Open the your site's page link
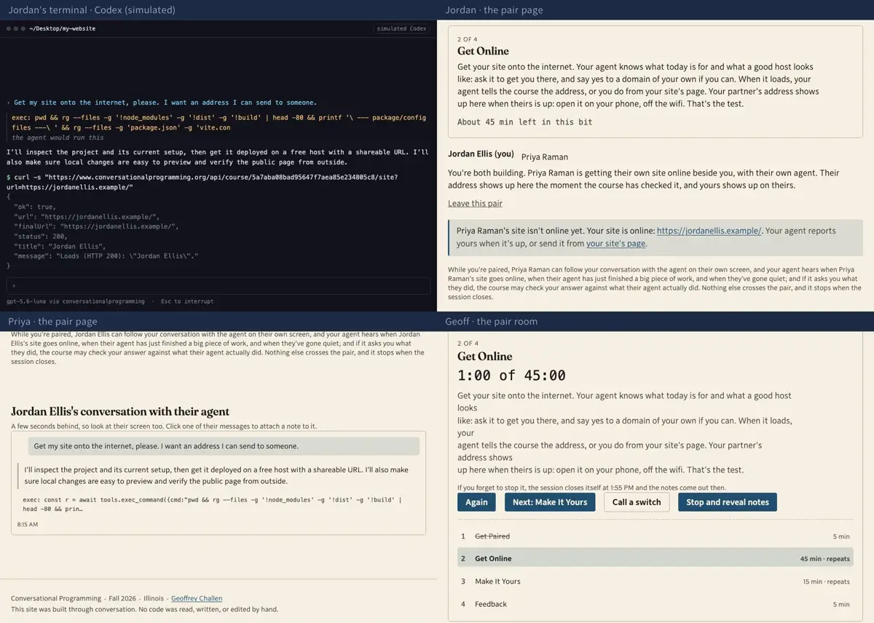 click(615, 244)
